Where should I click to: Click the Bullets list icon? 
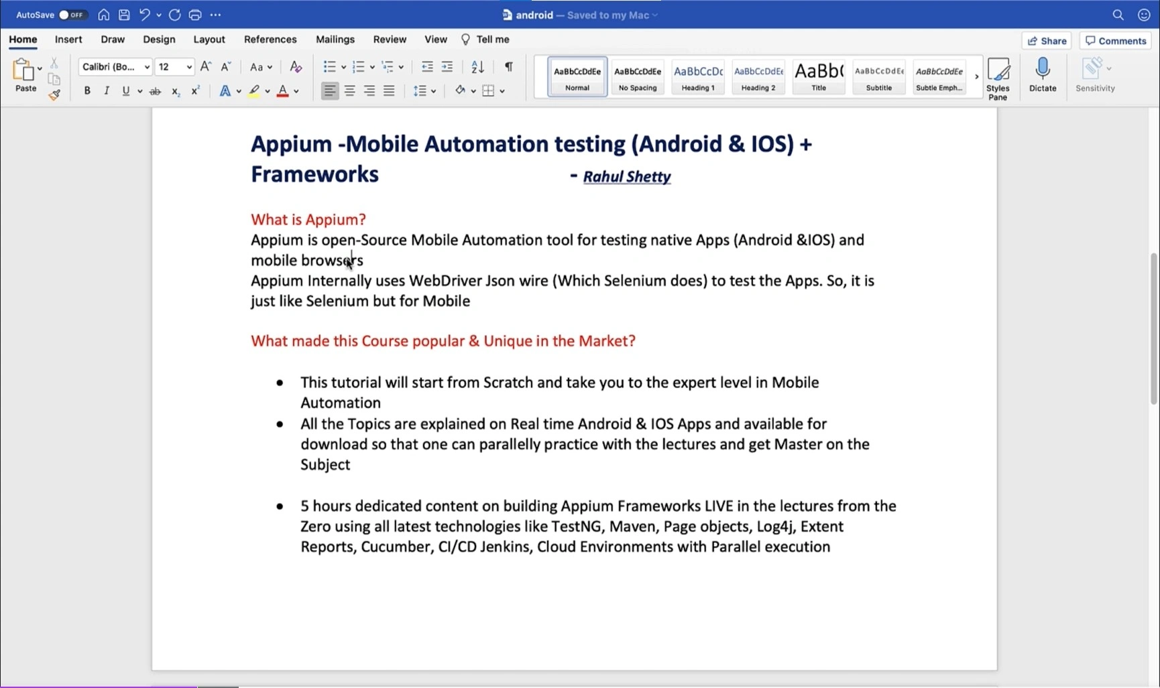[329, 67]
